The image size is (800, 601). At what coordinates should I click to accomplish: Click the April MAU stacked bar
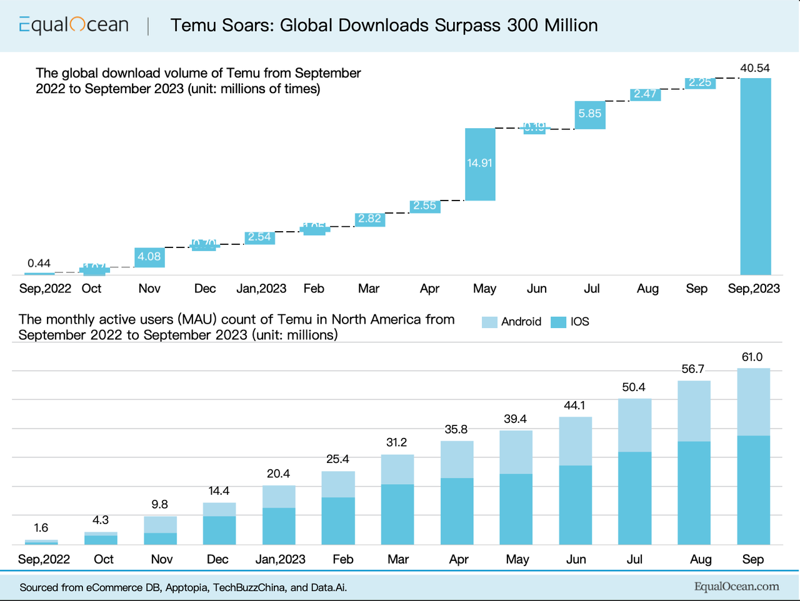click(x=457, y=493)
